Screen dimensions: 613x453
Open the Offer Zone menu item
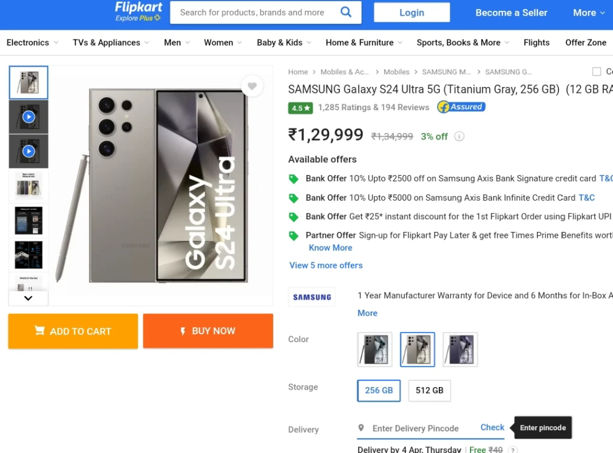click(x=585, y=43)
